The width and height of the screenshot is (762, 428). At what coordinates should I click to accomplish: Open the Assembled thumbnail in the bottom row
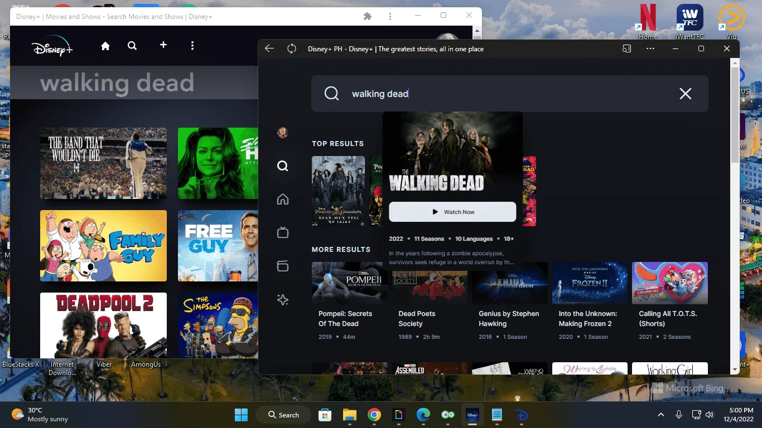(430, 368)
